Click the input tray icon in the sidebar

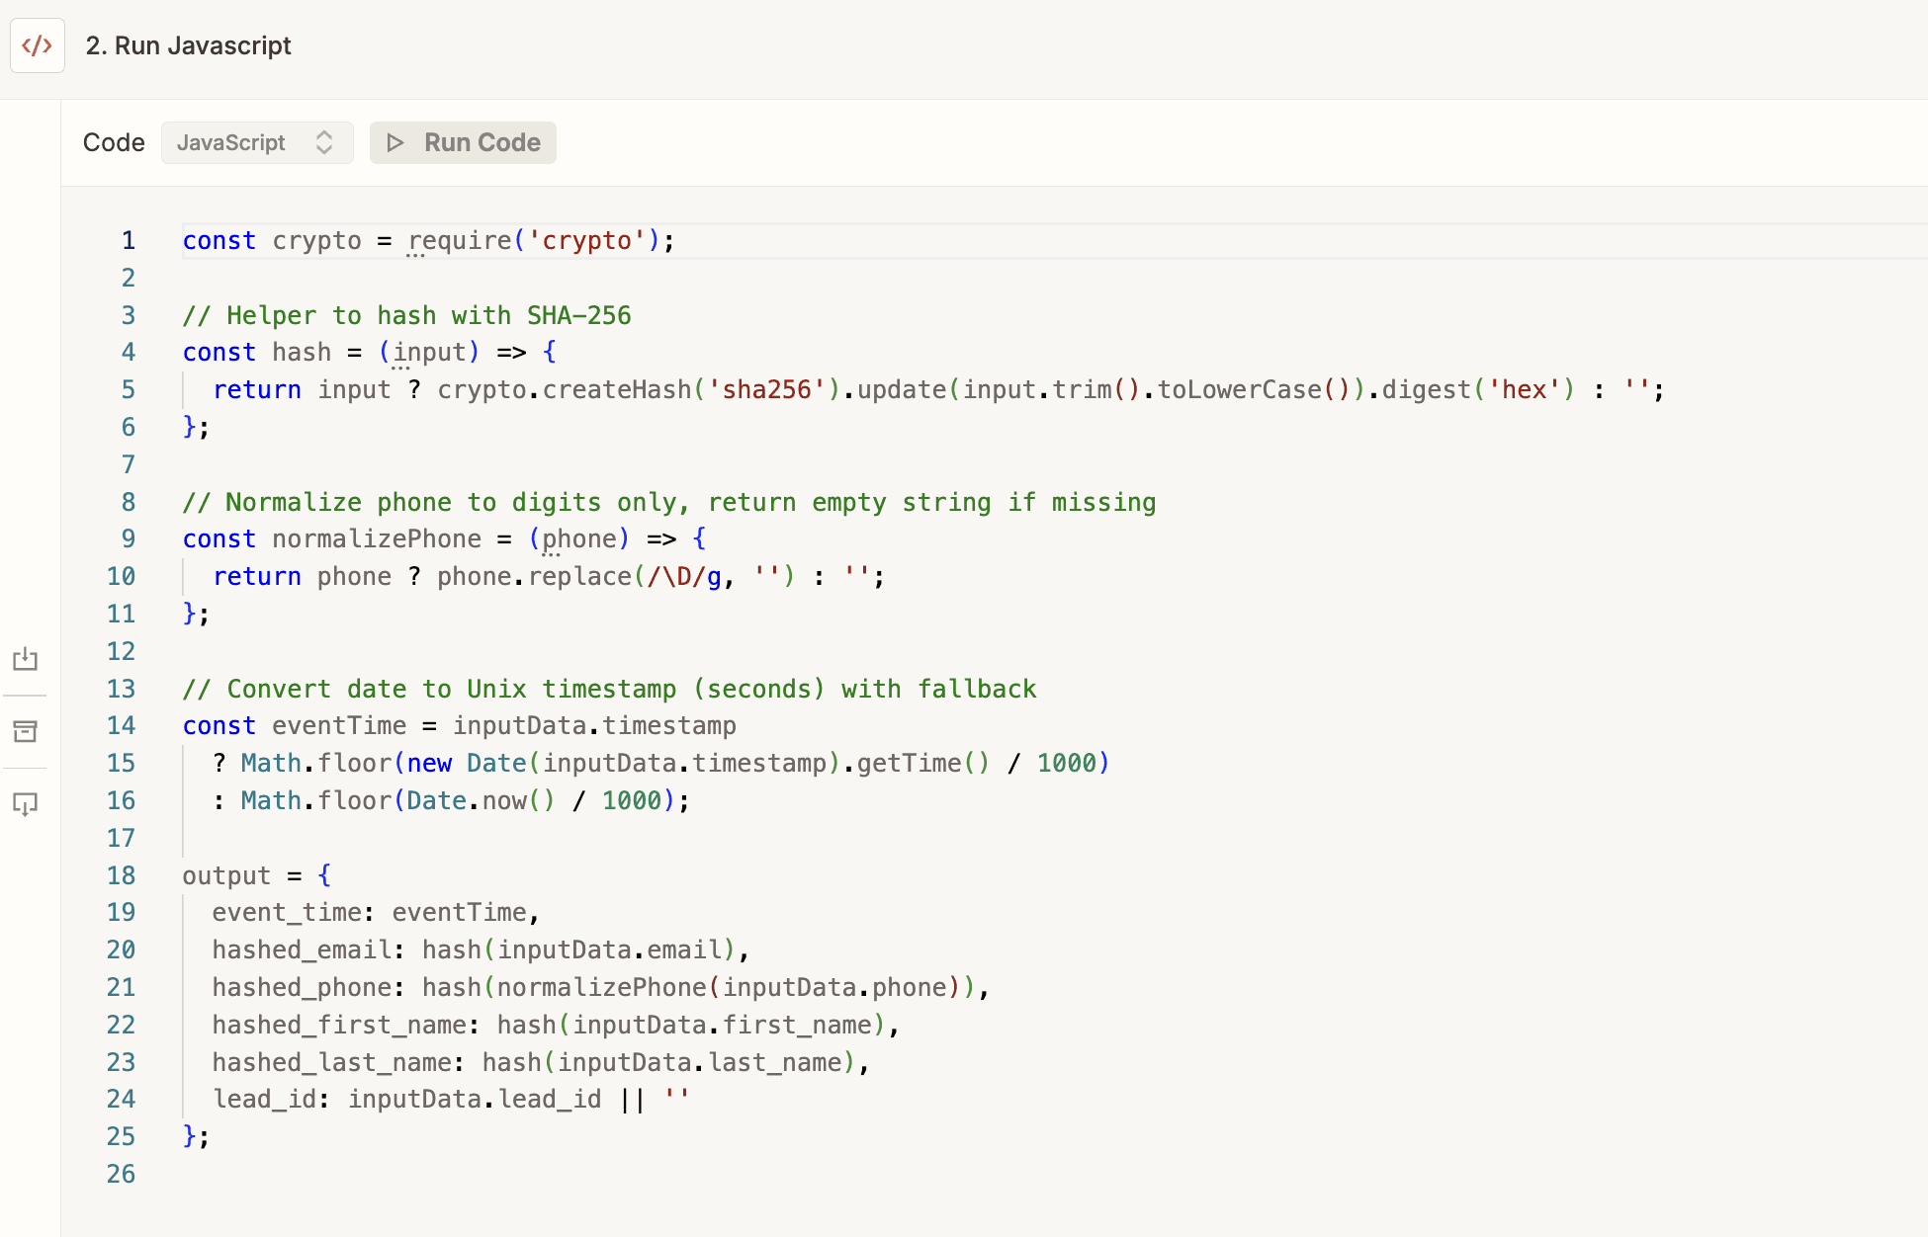tap(25, 659)
